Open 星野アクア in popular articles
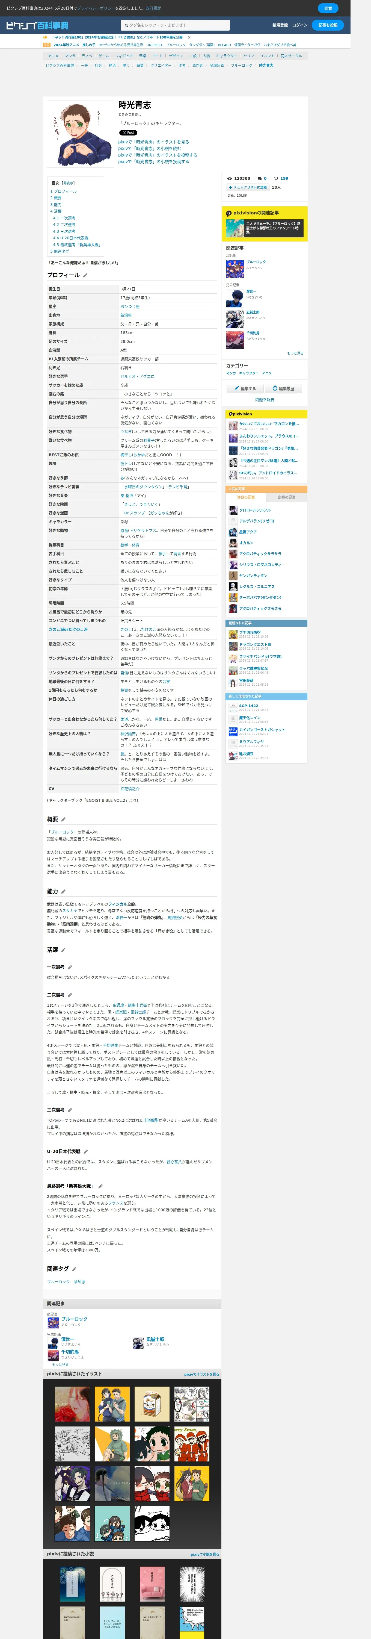This screenshot has width=371, height=1639. 248,532
